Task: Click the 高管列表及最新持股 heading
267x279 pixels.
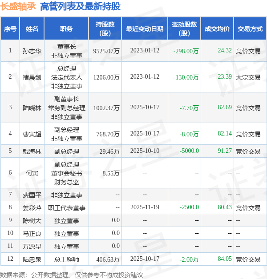Action: [80, 7]
